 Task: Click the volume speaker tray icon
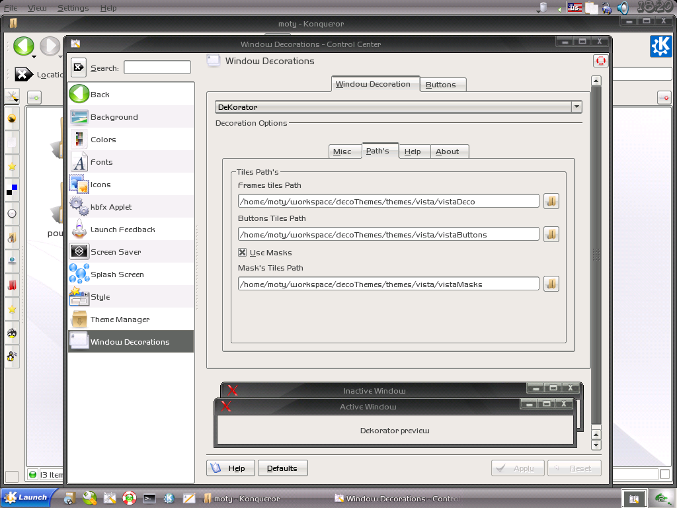click(x=623, y=8)
